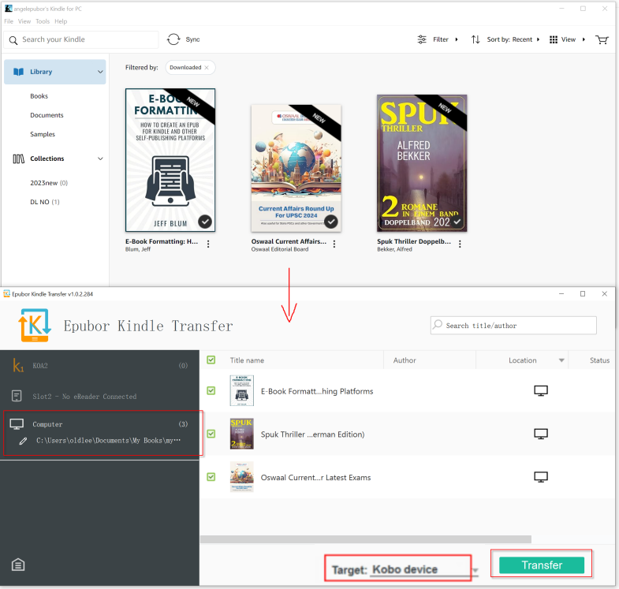
Task: Click the search magnifier in Kindle
Action: pyautogui.click(x=13, y=40)
